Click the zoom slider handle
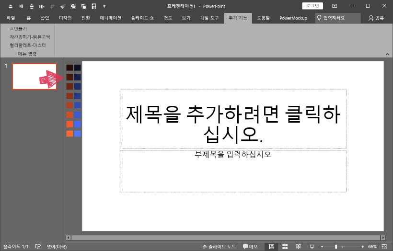Viewport: 393px width, 251px height. coord(336,247)
